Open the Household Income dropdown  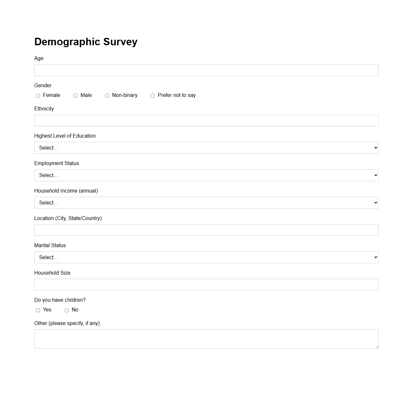point(206,203)
